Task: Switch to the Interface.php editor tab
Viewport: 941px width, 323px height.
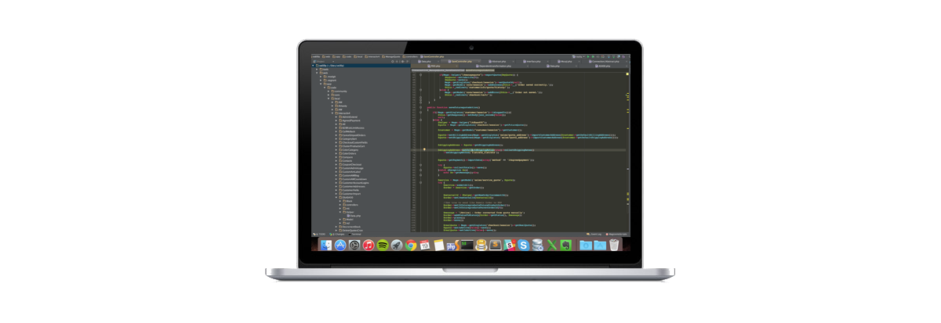Action: point(533,61)
